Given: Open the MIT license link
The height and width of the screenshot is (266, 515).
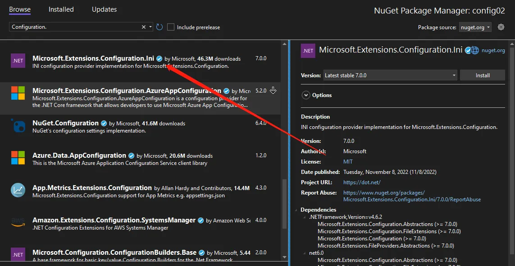Looking at the screenshot, I should [348, 162].
